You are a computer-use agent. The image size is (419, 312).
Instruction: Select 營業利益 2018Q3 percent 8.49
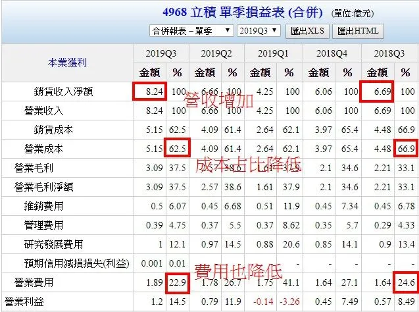pyautogui.click(x=407, y=302)
